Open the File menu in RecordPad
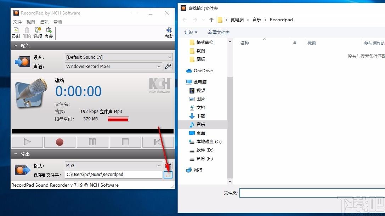The width and height of the screenshot is (385, 216). pyautogui.click(x=17, y=22)
